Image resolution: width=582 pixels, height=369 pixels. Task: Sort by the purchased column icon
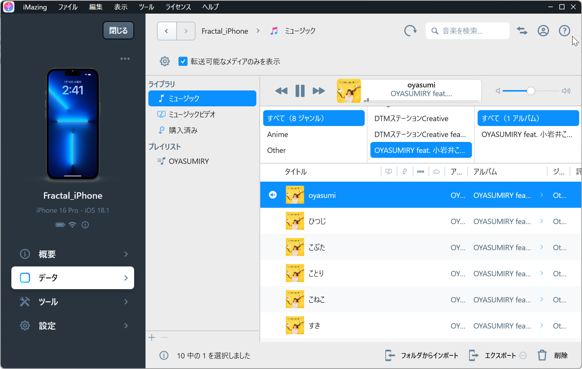[405, 171]
